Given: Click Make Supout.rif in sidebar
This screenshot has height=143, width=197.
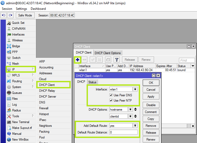Looking at the screenshot, I should point(21,128).
